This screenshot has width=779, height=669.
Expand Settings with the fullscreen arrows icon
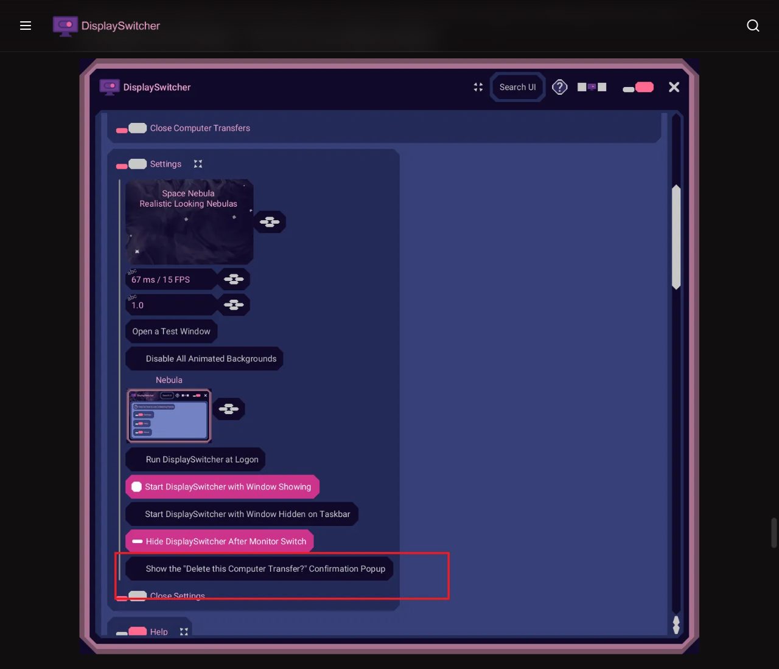(x=198, y=164)
